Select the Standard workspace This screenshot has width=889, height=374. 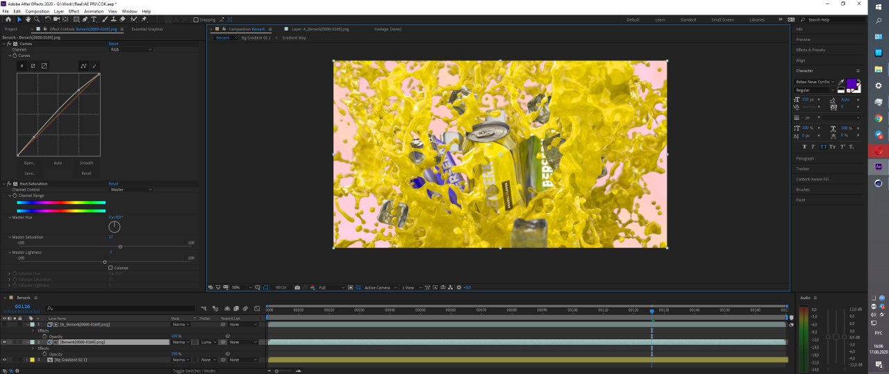688,19
